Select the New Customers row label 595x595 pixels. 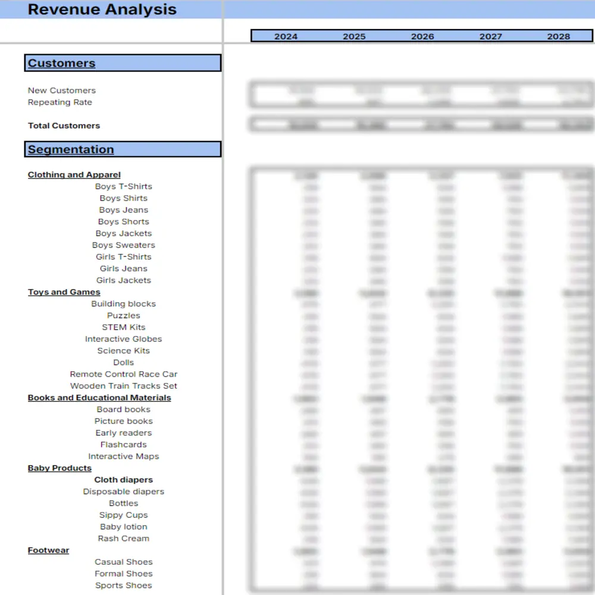(62, 90)
